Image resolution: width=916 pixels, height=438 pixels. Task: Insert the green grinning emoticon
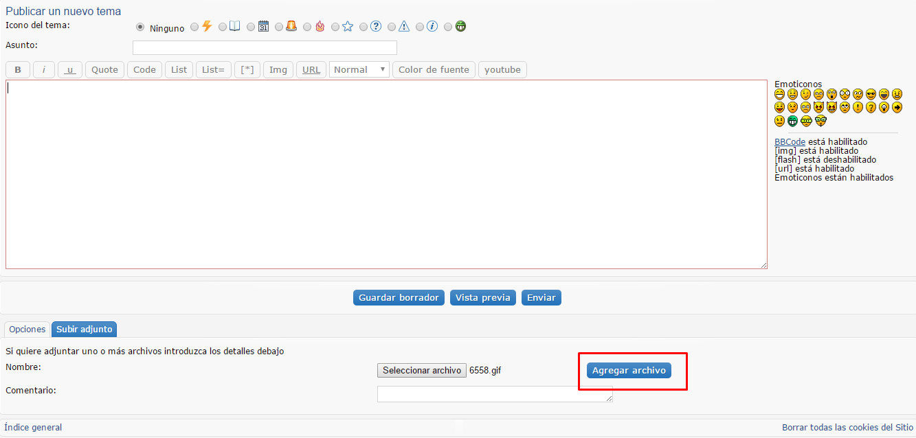[792, 121]
